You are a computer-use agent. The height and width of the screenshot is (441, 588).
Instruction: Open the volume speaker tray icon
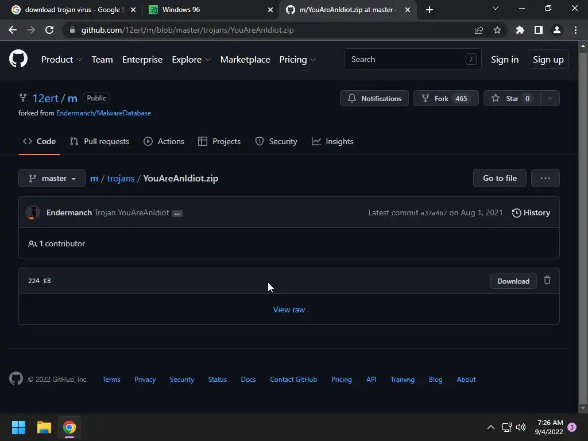[521, 427]
